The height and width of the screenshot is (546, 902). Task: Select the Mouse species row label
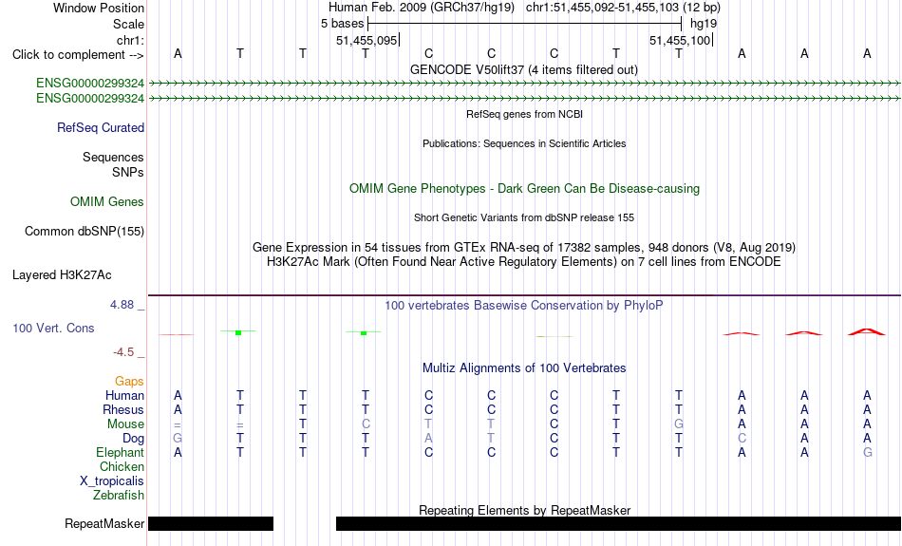coord(125,424)
